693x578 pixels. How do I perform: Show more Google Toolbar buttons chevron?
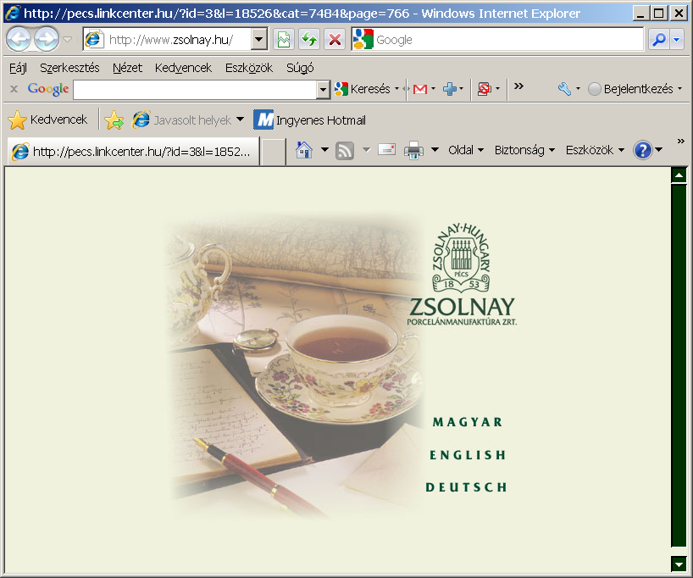click(x=518, y=86)
